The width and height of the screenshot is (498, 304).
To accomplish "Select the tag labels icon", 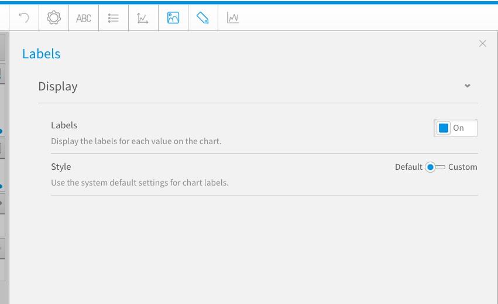I will (202, 18).
